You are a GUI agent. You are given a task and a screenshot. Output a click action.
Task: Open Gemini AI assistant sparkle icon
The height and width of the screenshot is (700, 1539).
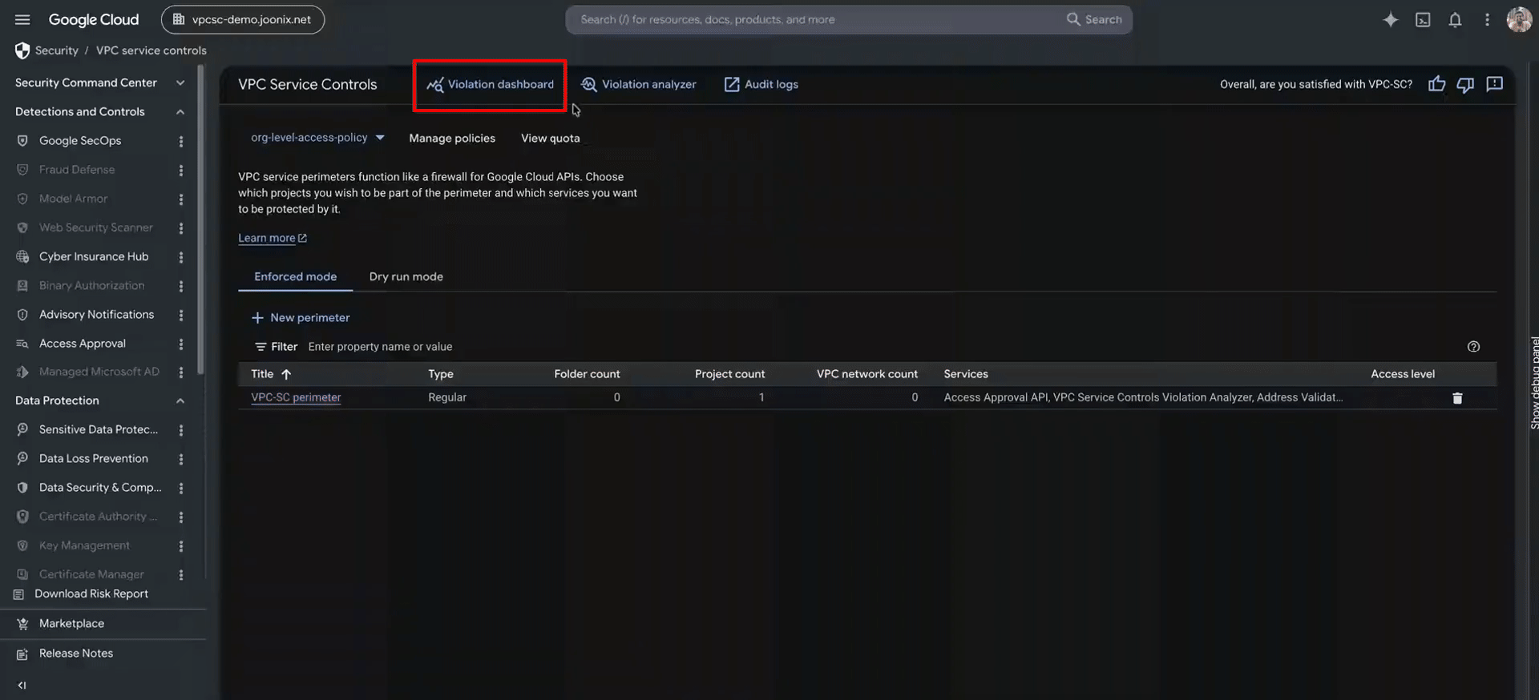[1391, 20]
